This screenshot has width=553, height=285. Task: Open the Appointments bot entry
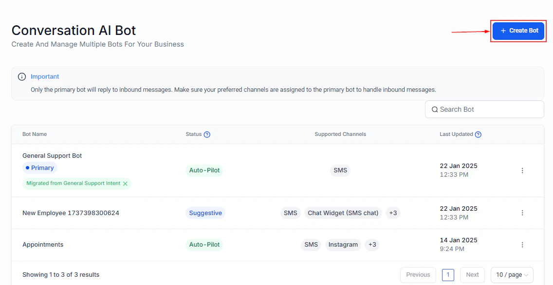click(x=43, y=245)
